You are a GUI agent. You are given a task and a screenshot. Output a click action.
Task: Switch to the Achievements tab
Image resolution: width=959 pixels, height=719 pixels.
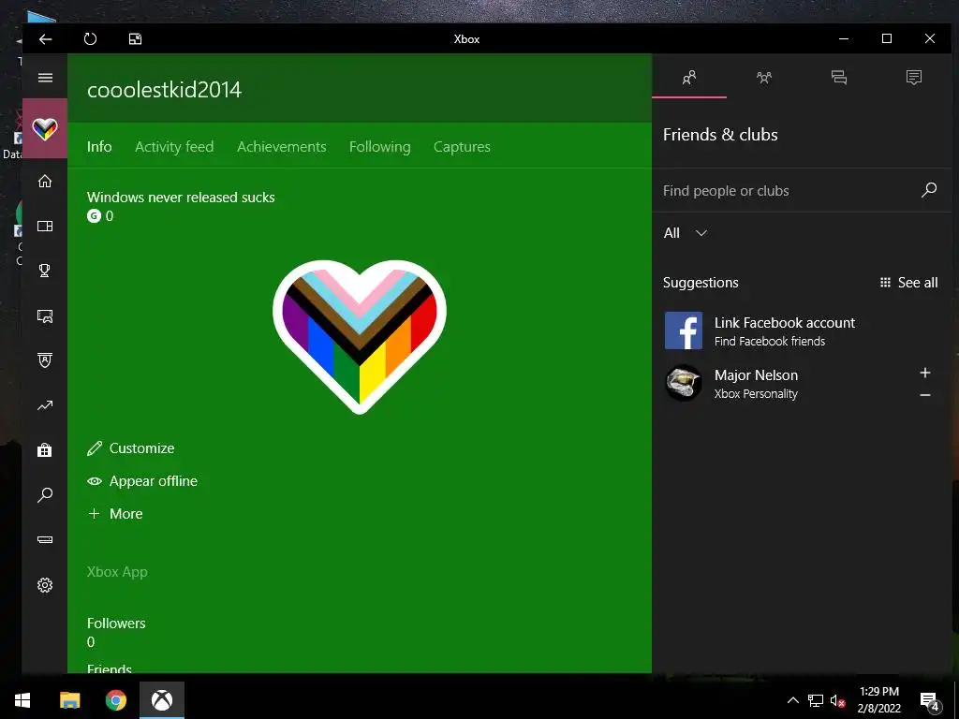point(281,147)
